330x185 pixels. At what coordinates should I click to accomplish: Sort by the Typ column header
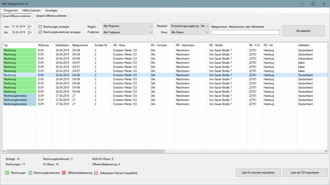[19, 45]
